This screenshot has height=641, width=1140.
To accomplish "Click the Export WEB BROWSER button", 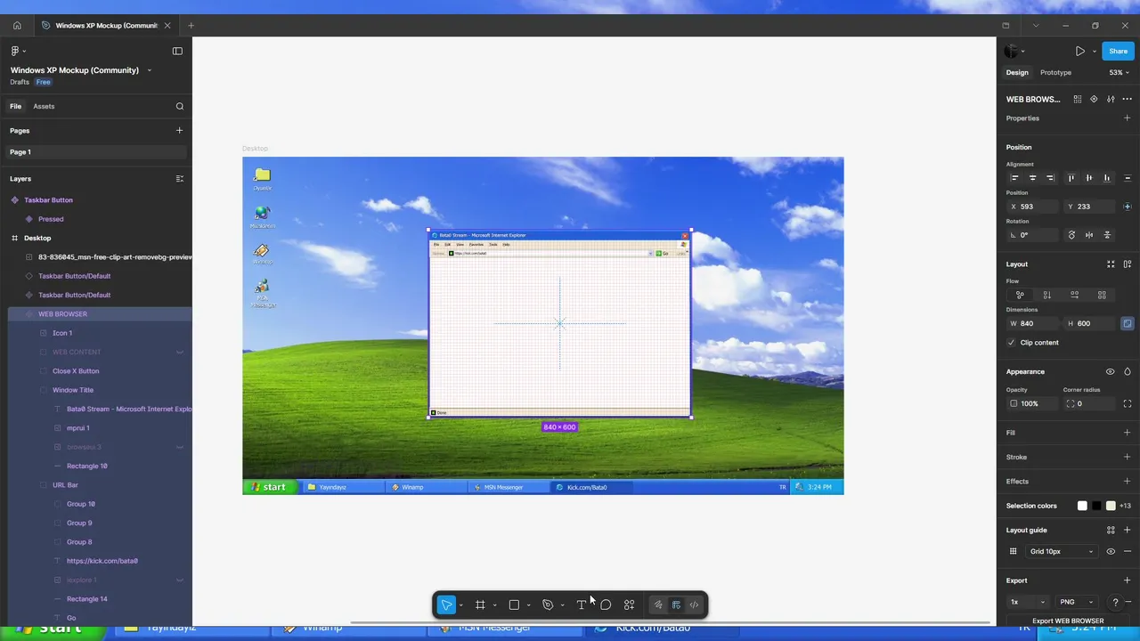I will pos(1068,621).
